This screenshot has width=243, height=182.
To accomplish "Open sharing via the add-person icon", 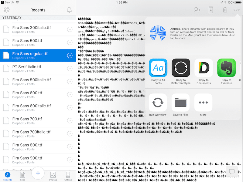I will coord(197,10).
